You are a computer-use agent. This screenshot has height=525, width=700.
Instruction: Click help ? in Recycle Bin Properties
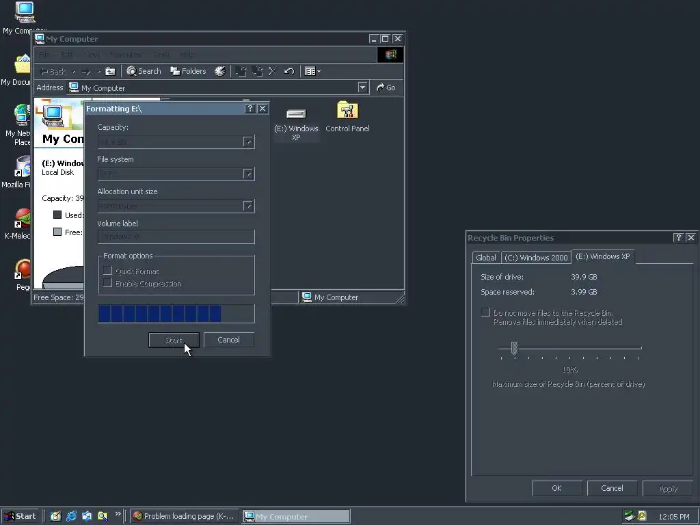[679, 237]
